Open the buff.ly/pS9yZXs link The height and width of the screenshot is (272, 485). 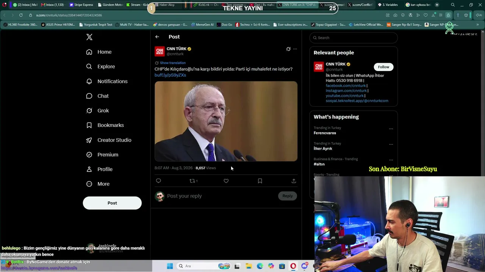170,75
